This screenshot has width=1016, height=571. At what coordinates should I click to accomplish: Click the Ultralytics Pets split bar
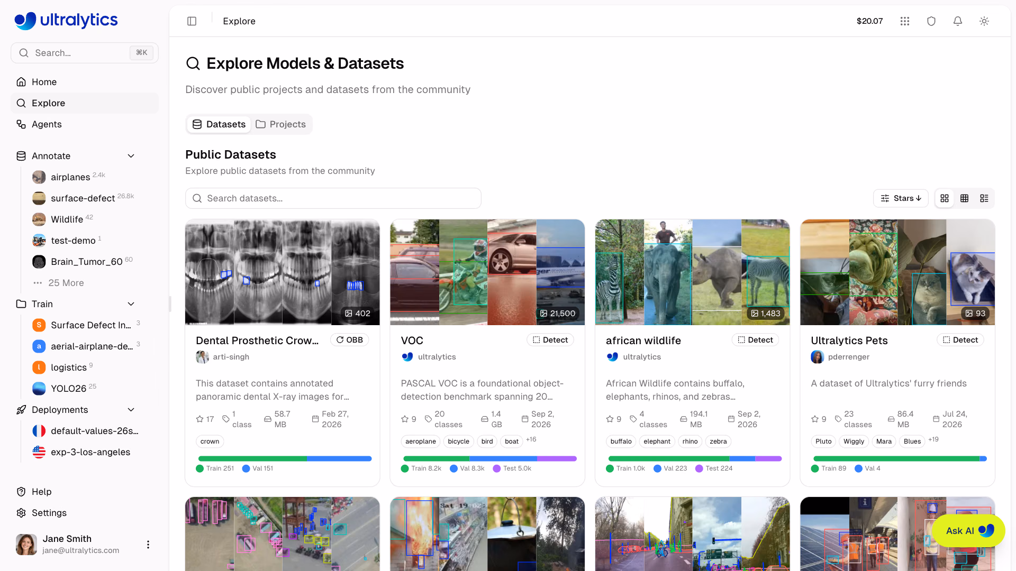tap(900, 458)
